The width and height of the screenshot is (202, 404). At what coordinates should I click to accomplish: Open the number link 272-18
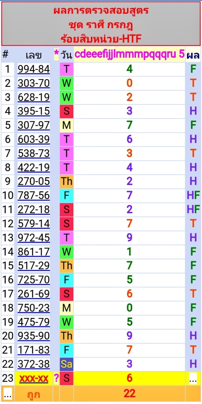click(x=34, y=209)
